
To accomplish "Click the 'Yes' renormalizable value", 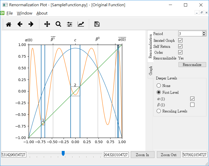I will point(181,58).
